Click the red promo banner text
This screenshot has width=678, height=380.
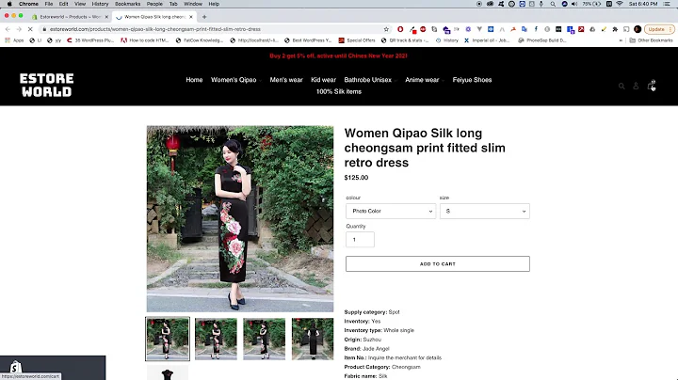339,55
